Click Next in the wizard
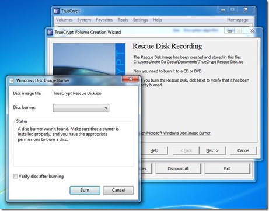 pyautogui.click(x=212, y=150)
